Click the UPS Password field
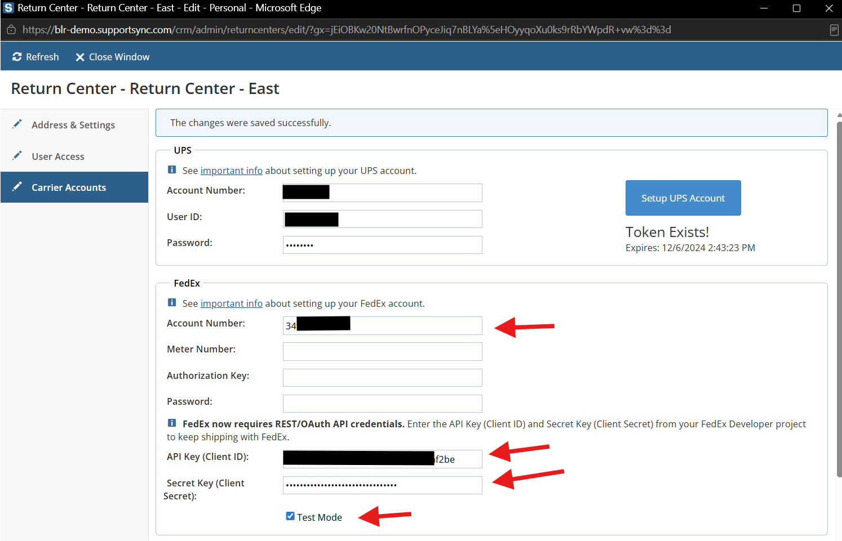The height and width of the screenshot is (541, 842). click(x=383, y=245)
